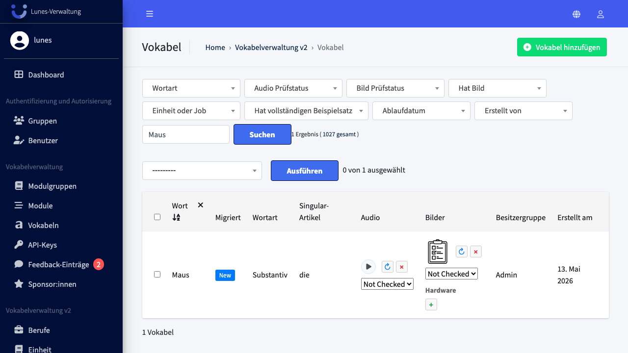Play the Maus audio
The image size is (628, 353).
(x=368, y=267)
